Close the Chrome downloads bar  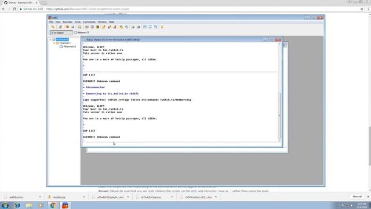point(368,197)
